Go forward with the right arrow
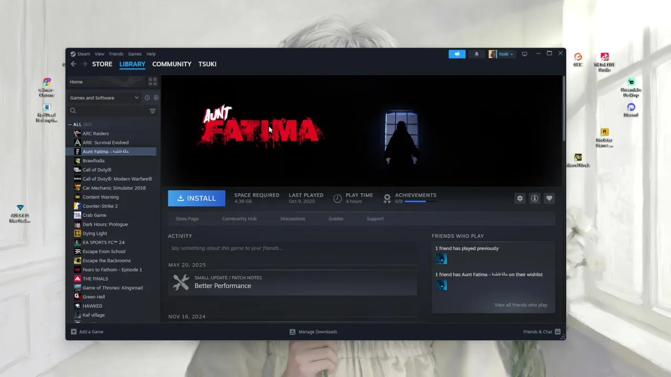This screenshot has width=671, height=377. (x=84, y=64)
